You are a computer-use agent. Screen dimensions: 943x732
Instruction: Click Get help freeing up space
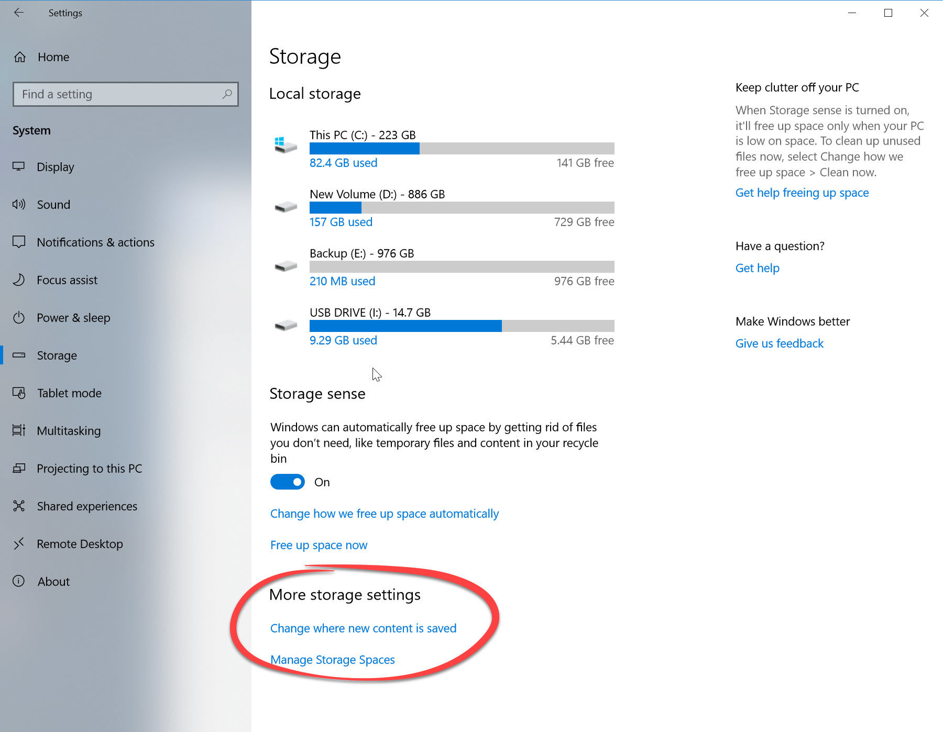[802, 193]
